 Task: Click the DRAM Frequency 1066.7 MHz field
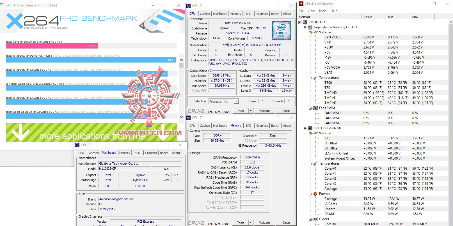252,157
